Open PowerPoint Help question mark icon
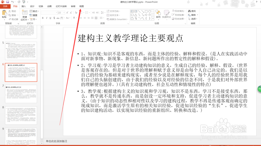The image size is (261, 146). (x=257, y=2)
